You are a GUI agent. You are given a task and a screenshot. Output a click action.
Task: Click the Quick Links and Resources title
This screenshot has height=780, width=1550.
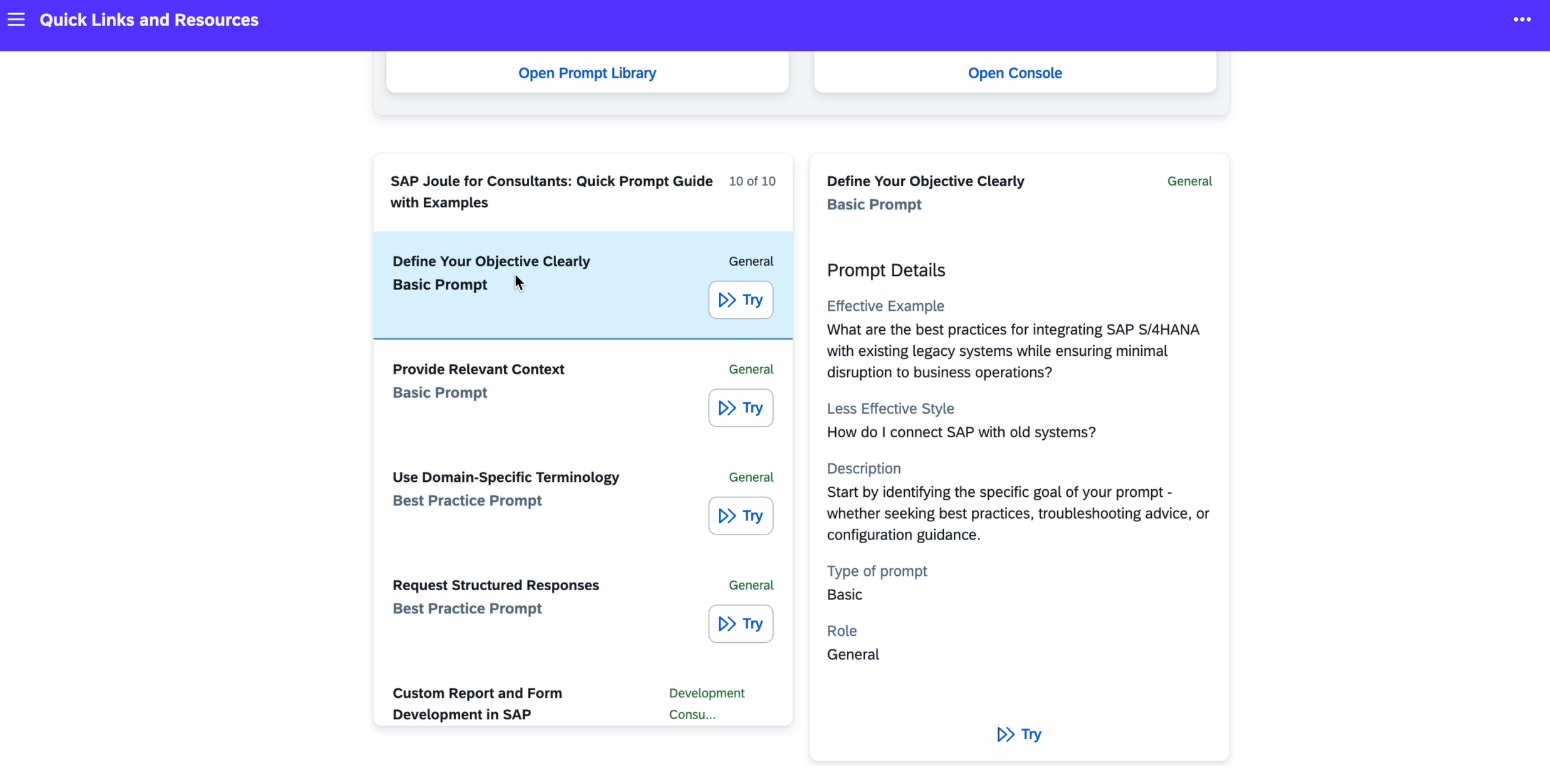149,20
